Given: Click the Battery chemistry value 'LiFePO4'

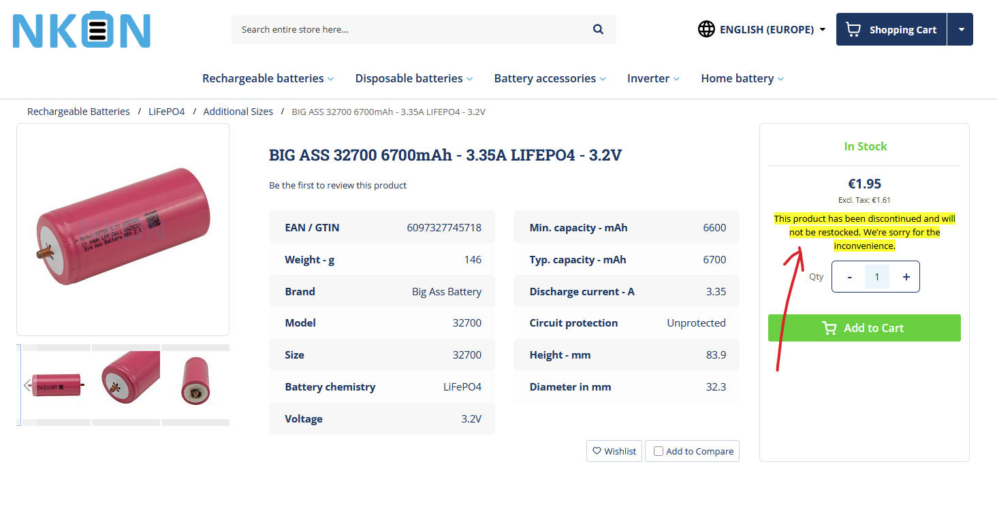Looking at the screenshot, I should coord(462,387).
